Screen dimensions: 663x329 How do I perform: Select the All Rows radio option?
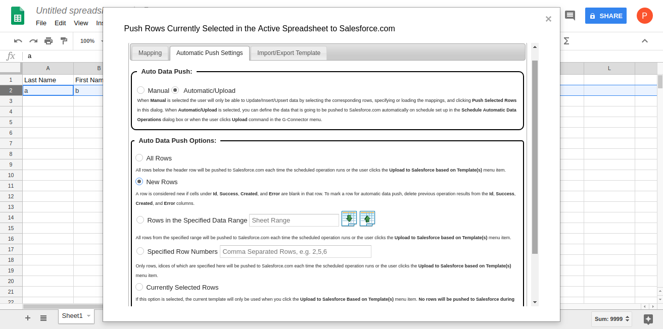(x=139, y=158)
